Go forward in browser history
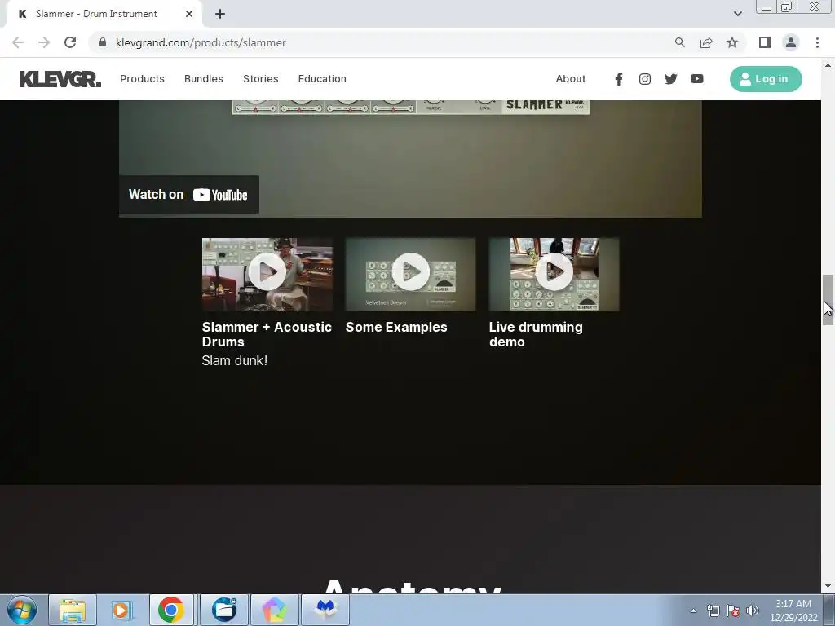835x626 pixels. pos(44,42)
